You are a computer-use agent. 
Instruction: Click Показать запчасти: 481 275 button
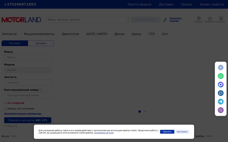(28, 120)
